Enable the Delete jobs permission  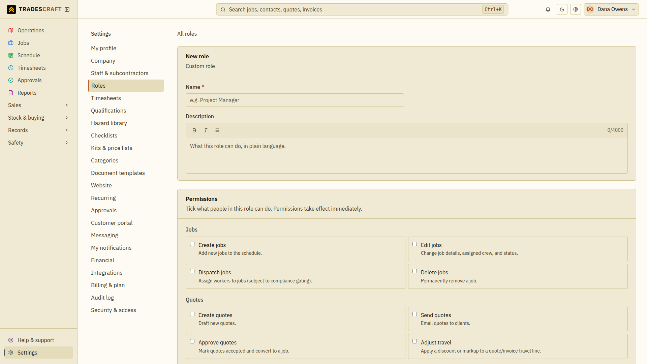415,271
